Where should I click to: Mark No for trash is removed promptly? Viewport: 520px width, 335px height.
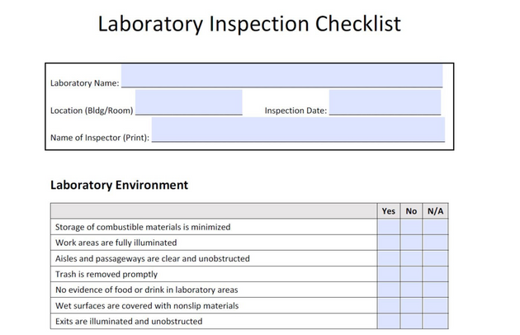pyautogui.click(x=411, y=274)
